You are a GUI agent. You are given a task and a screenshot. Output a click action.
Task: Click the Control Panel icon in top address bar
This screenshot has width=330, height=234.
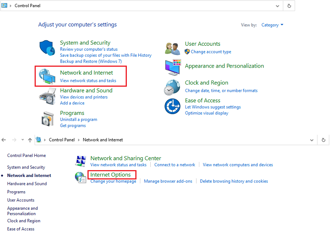pyautogui.click(x=4, y=5)
